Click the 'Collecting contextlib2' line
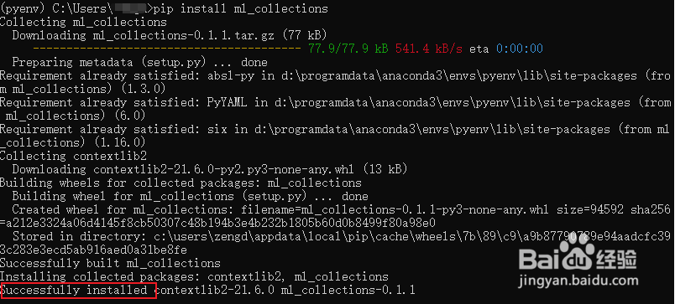This screenshot has width=675, height=304. (74, 156)
